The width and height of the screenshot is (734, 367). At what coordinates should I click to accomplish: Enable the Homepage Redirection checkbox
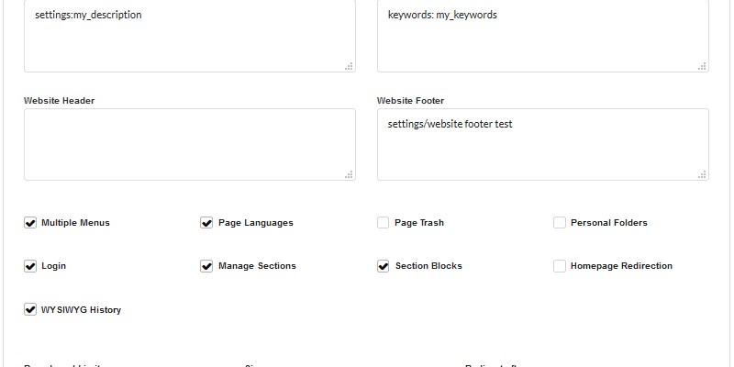pos(560,266)
